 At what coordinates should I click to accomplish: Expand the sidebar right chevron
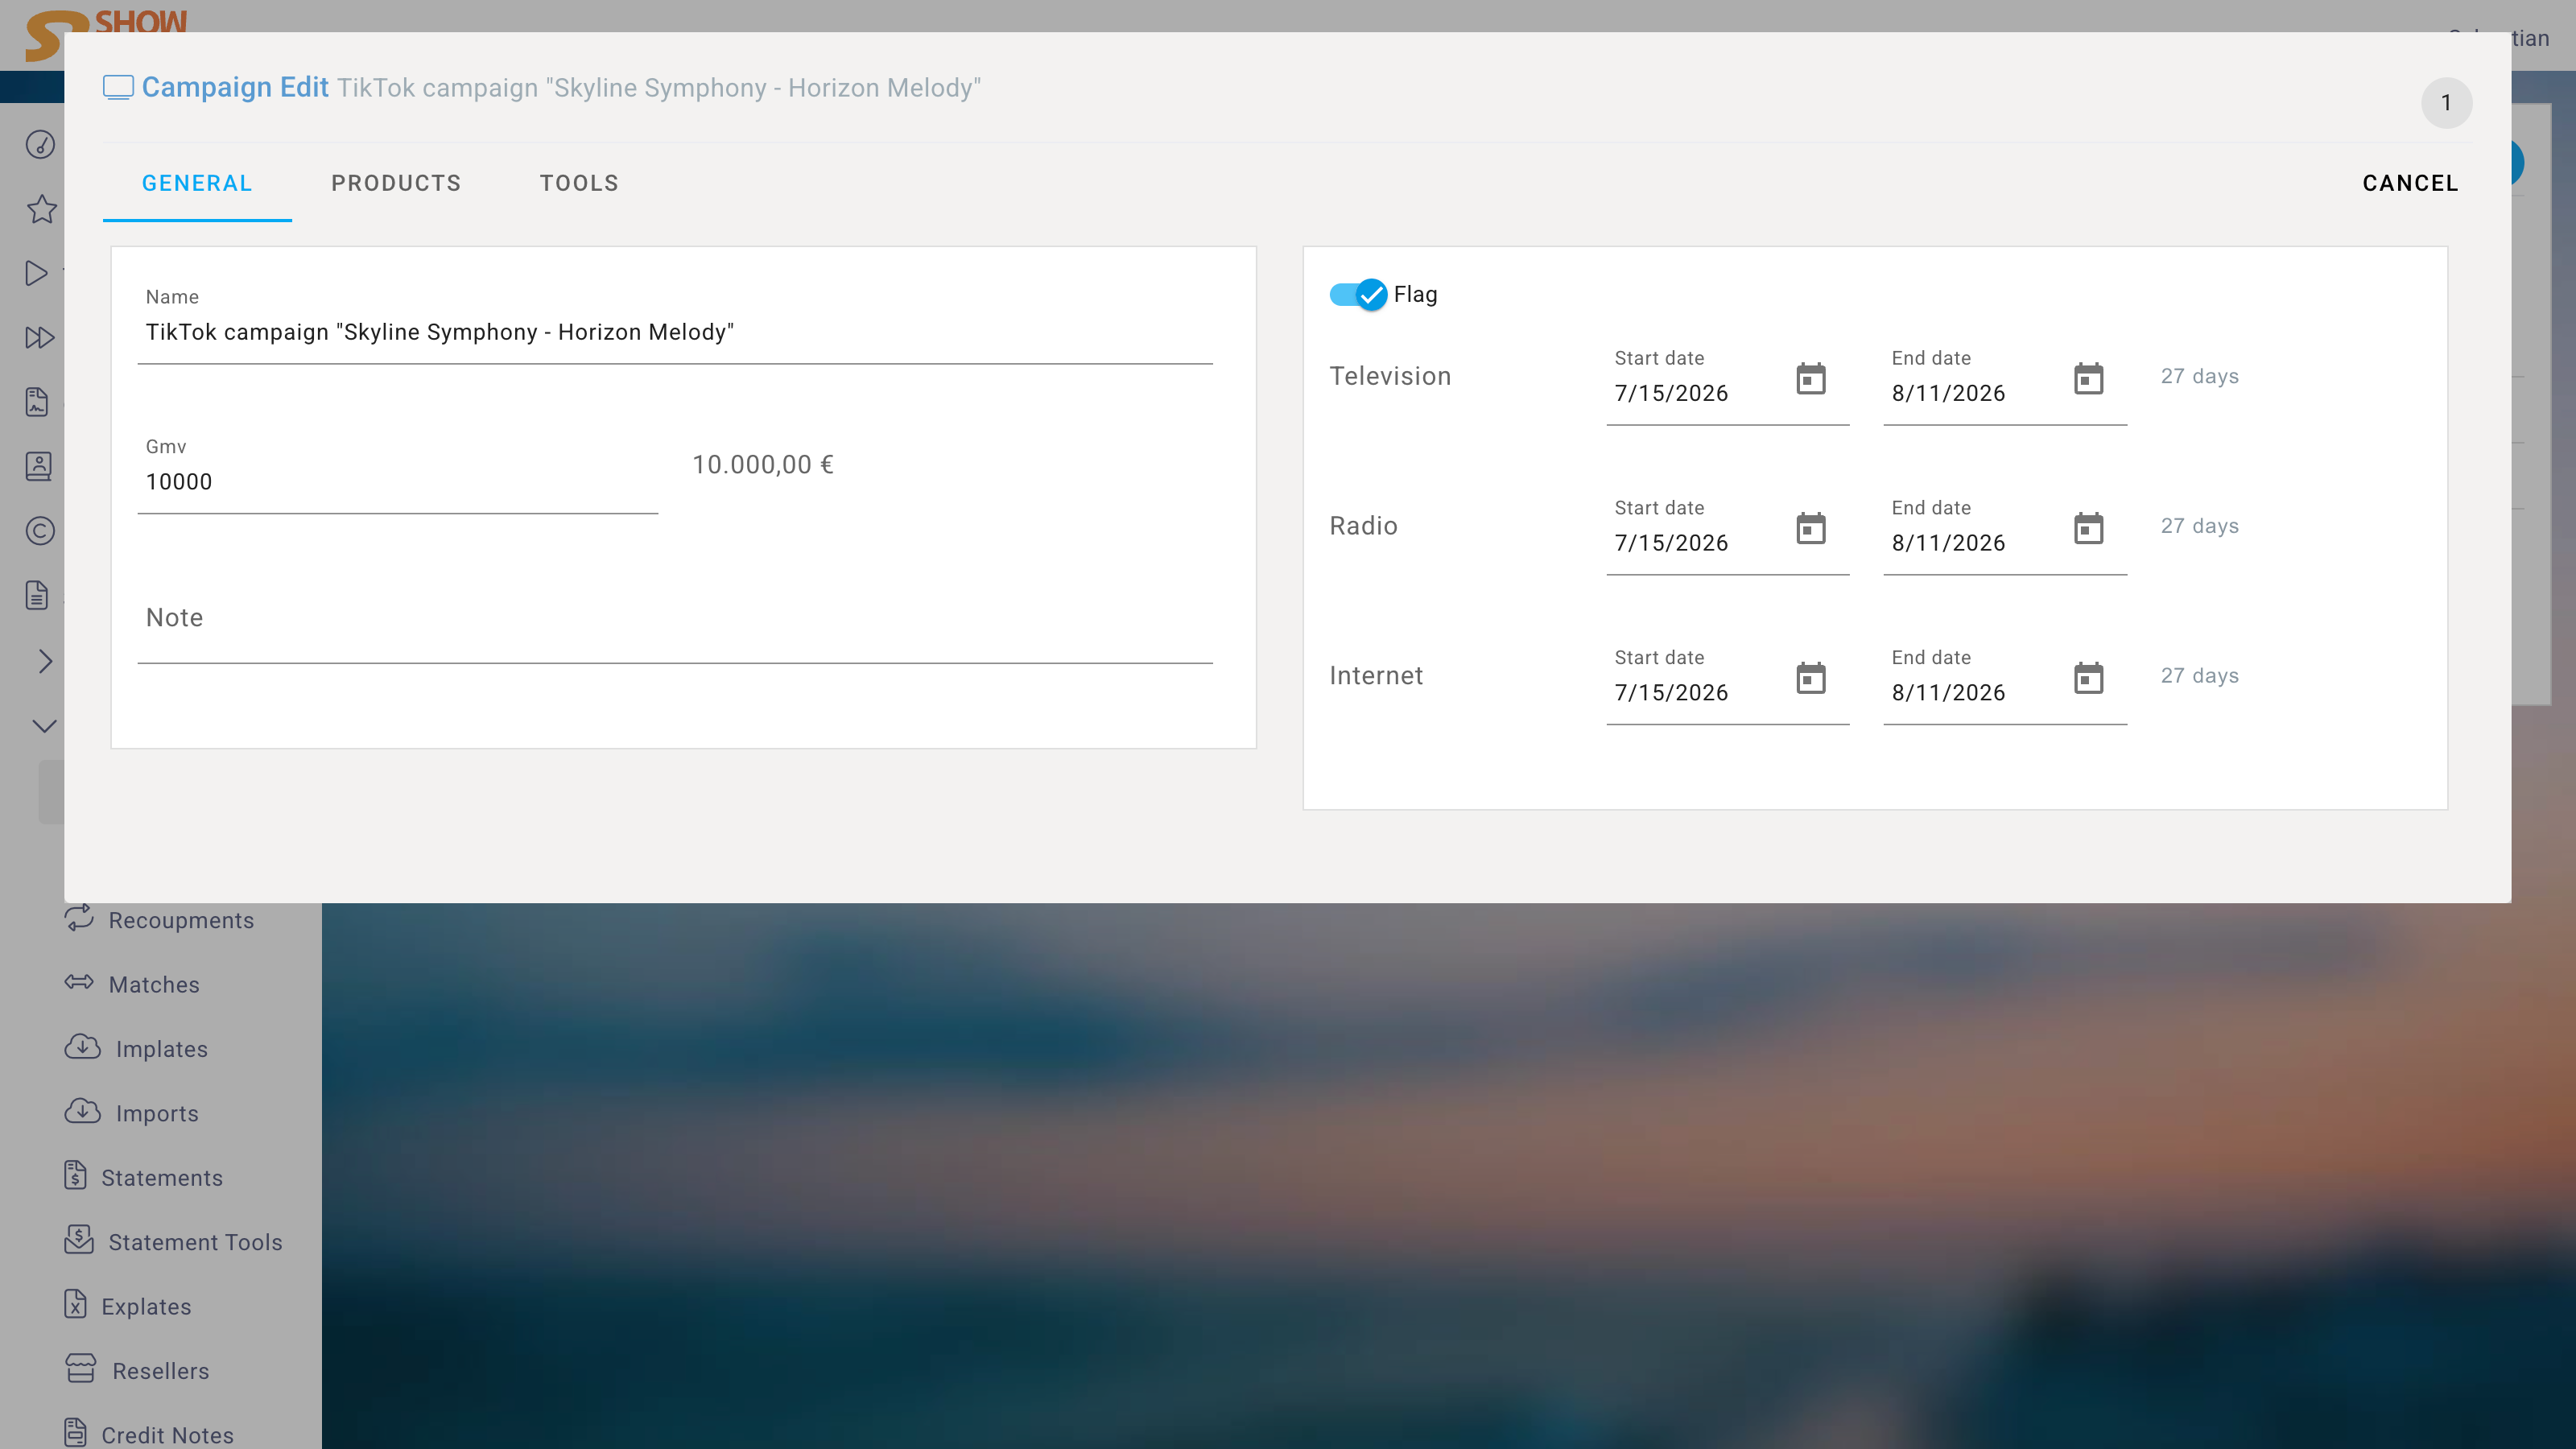[45, 661]
